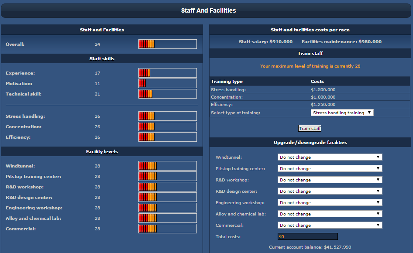Click the Staff And Facilities page title
The width and height of the screenshot is (413, 253).
[209, 10]
